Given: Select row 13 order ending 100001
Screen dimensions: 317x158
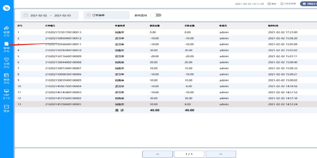Looking at the screenshot, I should [63, 104].
